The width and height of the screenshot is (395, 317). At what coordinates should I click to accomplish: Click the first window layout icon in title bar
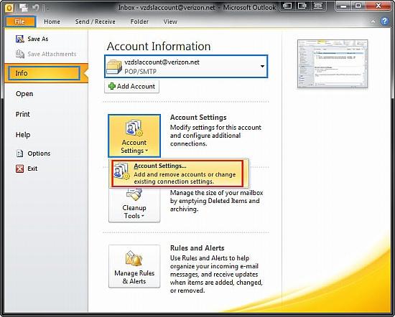point(287,6)
